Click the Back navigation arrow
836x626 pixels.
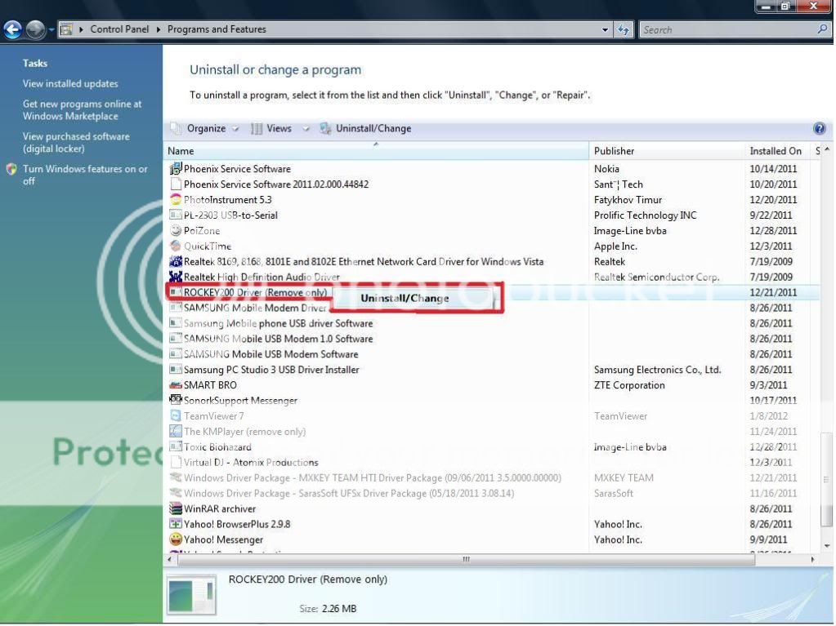(x=13, y=30)
